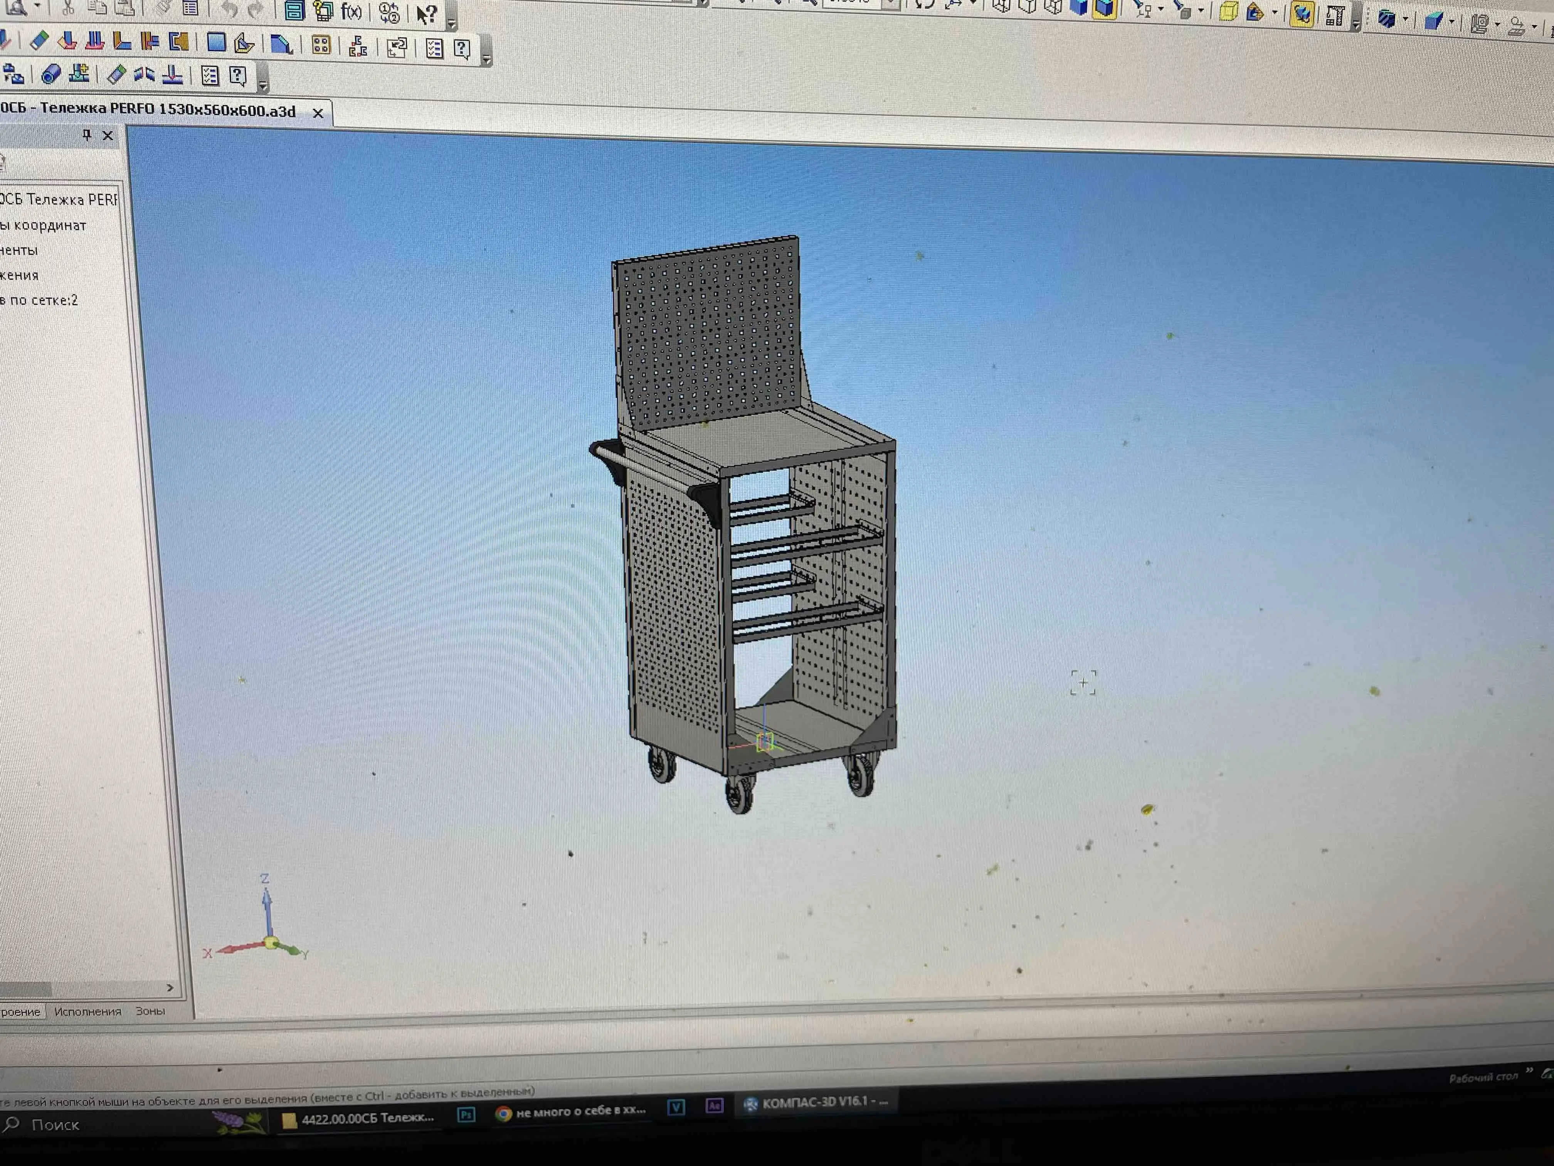The width and height of the screenshot is (1554, 1166).
Task: Enable wireframe display mode
Action: tap(1001, 6)
